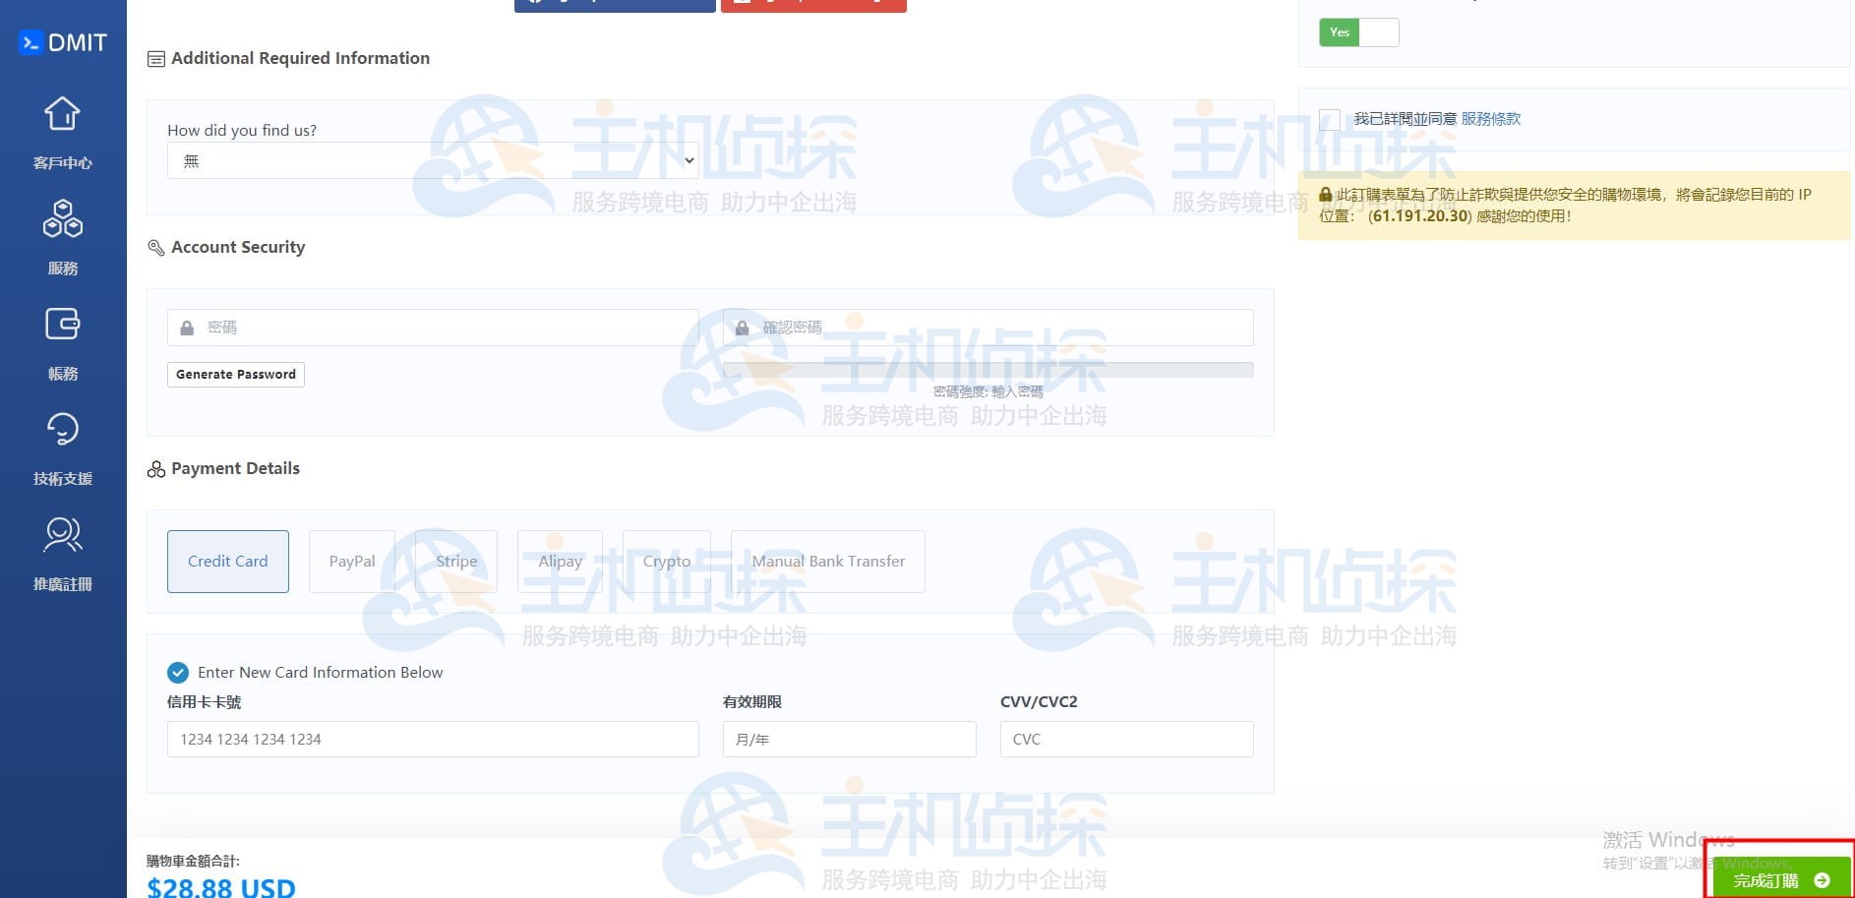Select the 服務 services icon in sidebar
This screenshot has height=898, width=1855.
click(62, 219)
